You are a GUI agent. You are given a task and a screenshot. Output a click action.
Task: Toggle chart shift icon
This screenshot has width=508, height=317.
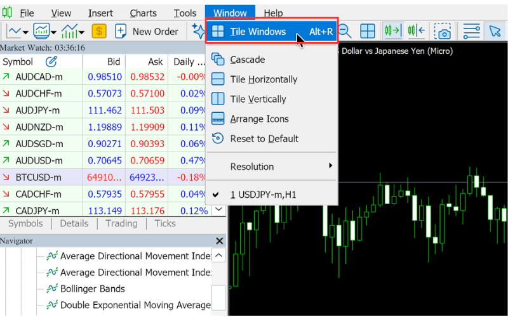point(416,31)
